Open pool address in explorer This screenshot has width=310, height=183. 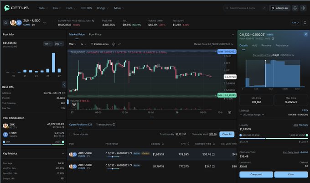click(x=63, y=93)
